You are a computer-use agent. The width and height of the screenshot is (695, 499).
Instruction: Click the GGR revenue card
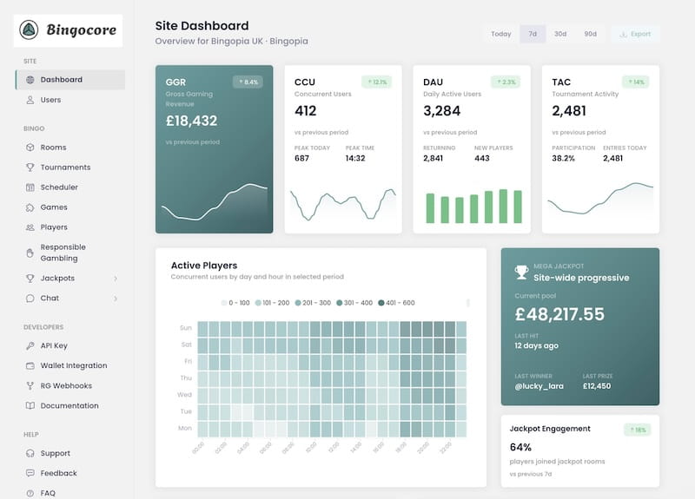(x=214, y=149)
